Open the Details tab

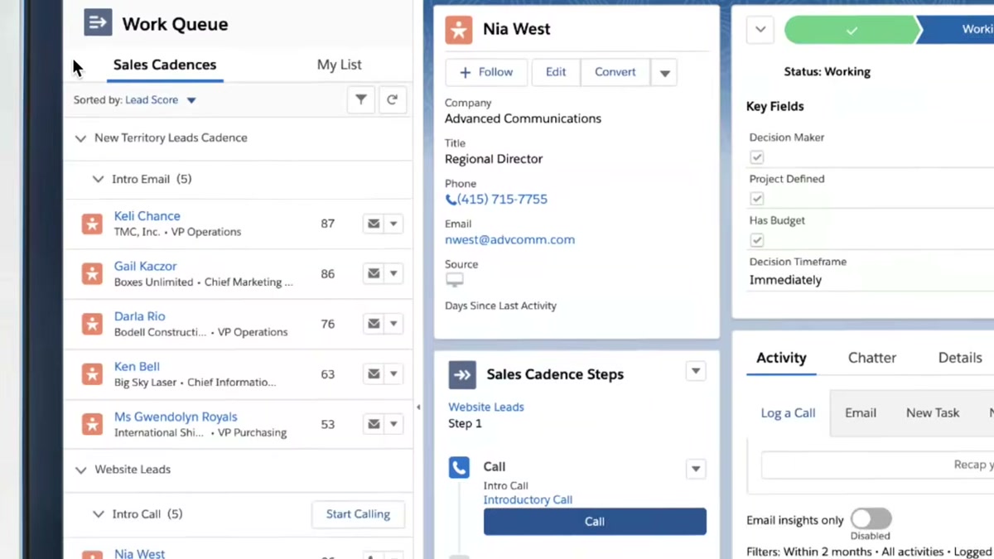pos(960,358)
